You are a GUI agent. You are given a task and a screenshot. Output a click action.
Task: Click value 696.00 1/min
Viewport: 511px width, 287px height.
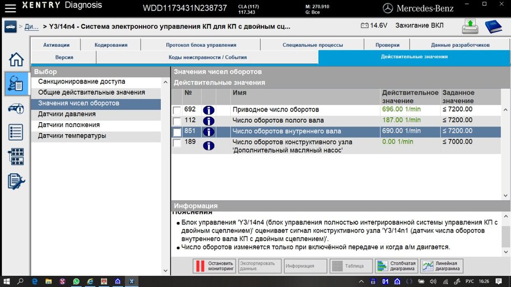click(401, 109)
